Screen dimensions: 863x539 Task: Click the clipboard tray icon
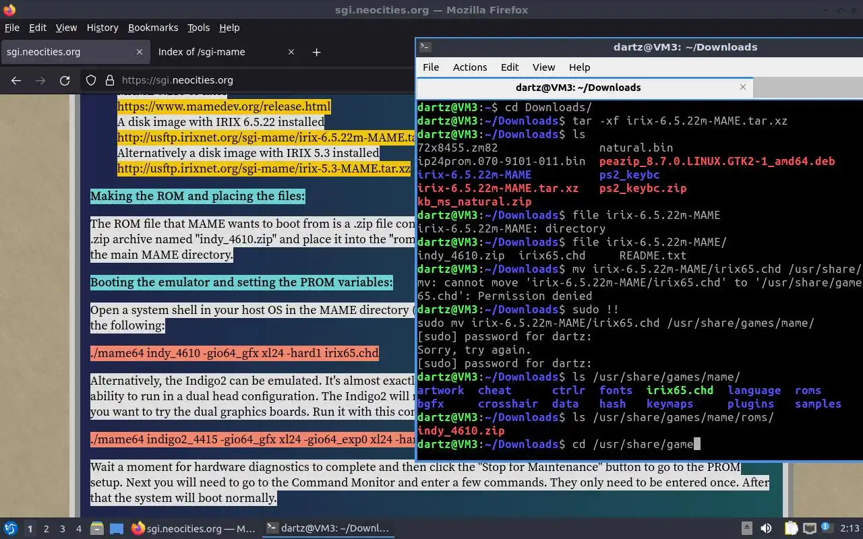[791, 529]
